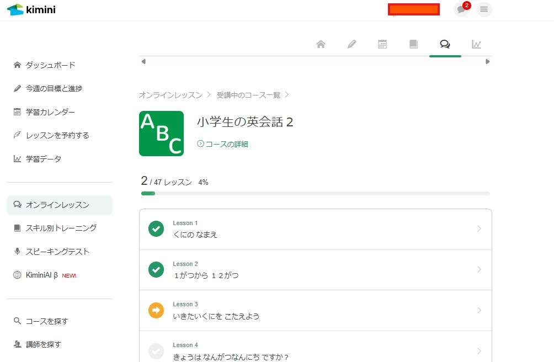The height and width of the screenshot is (362, 554).
Task: Select the book icon tab
Action: (413, 45)
